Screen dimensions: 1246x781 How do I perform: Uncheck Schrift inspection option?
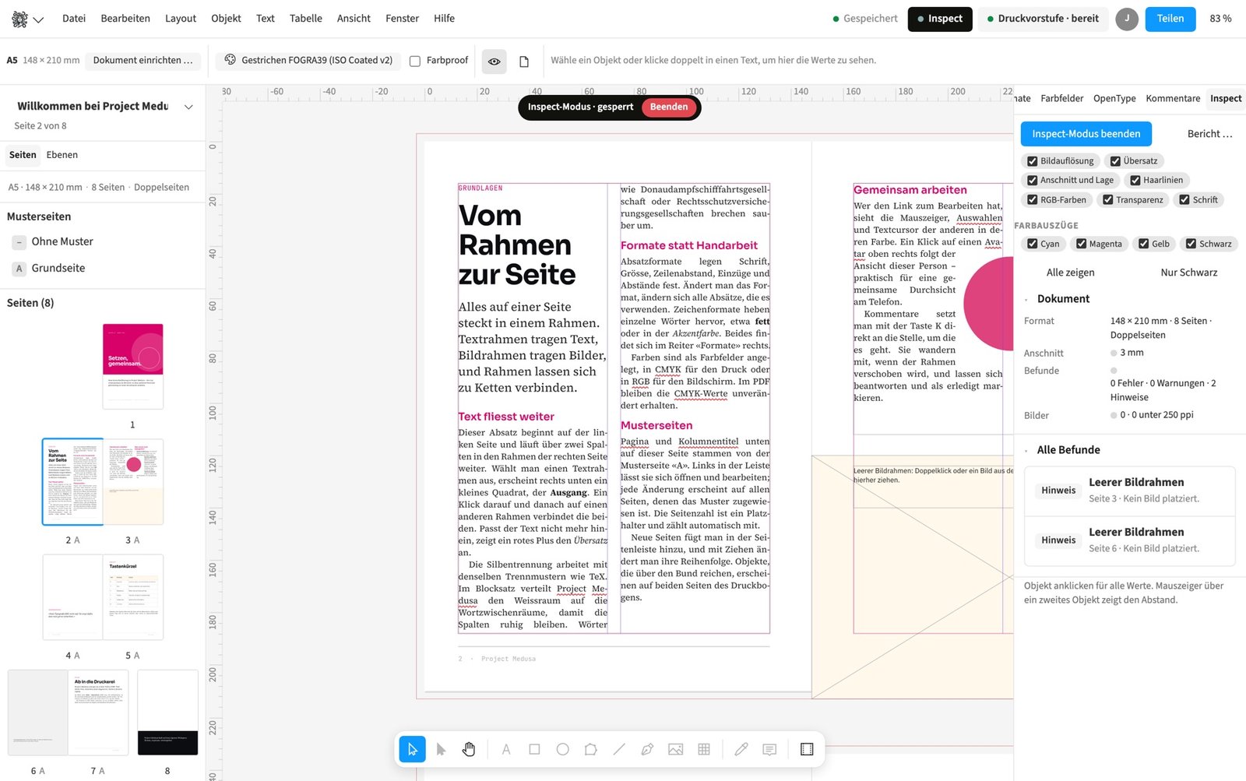point(1184,200)
